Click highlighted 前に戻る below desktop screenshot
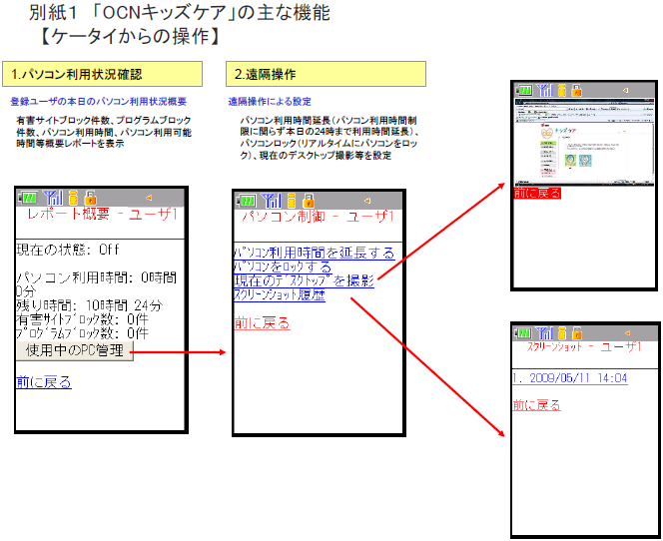This screenshot has height=541, width=663. [x=537, y=194]
